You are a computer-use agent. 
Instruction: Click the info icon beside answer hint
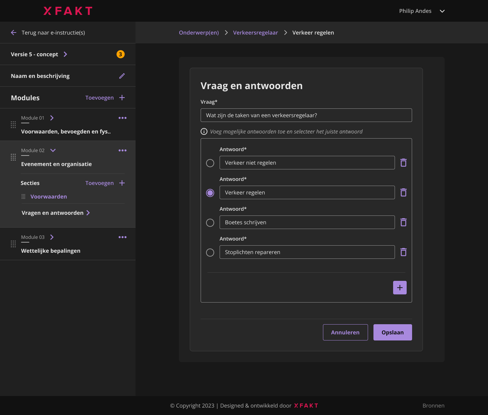[x=204, y=131]
